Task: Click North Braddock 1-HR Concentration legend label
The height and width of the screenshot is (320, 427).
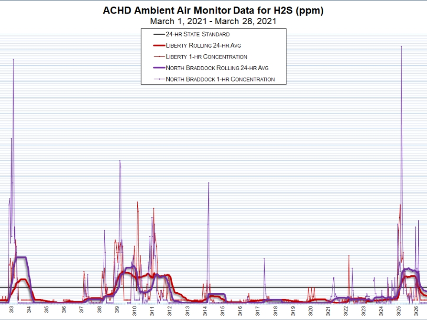Action: pos(220,79)
